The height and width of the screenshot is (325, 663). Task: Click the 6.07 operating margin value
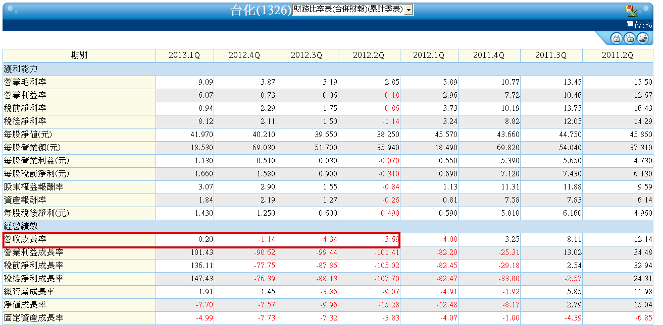(x=206, y=95)
